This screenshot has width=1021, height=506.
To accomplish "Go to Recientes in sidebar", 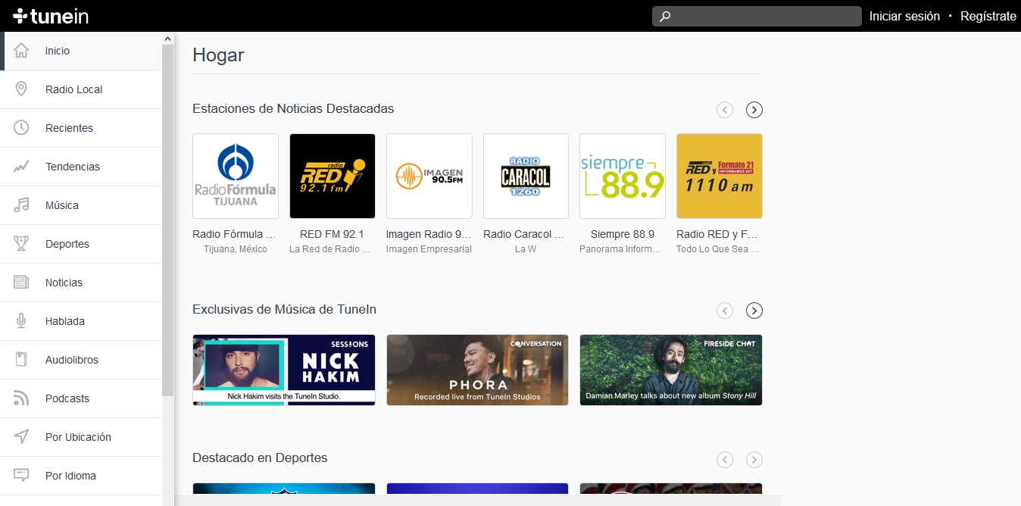I will (x=81, y=128).
